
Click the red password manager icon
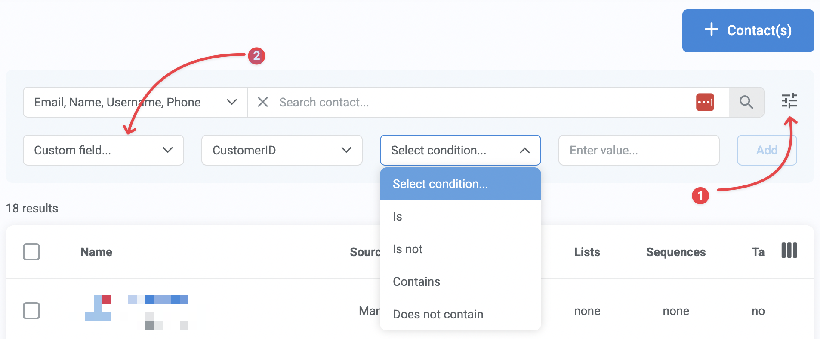(x=705, y=102)
